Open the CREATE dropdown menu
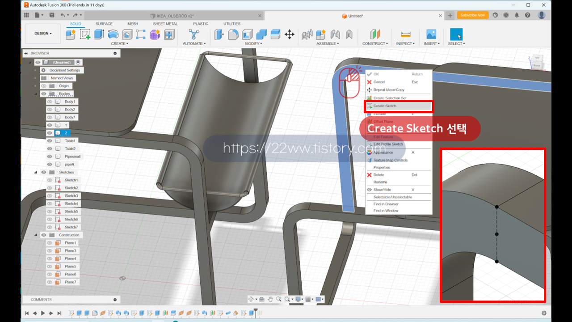 point(119,43)
